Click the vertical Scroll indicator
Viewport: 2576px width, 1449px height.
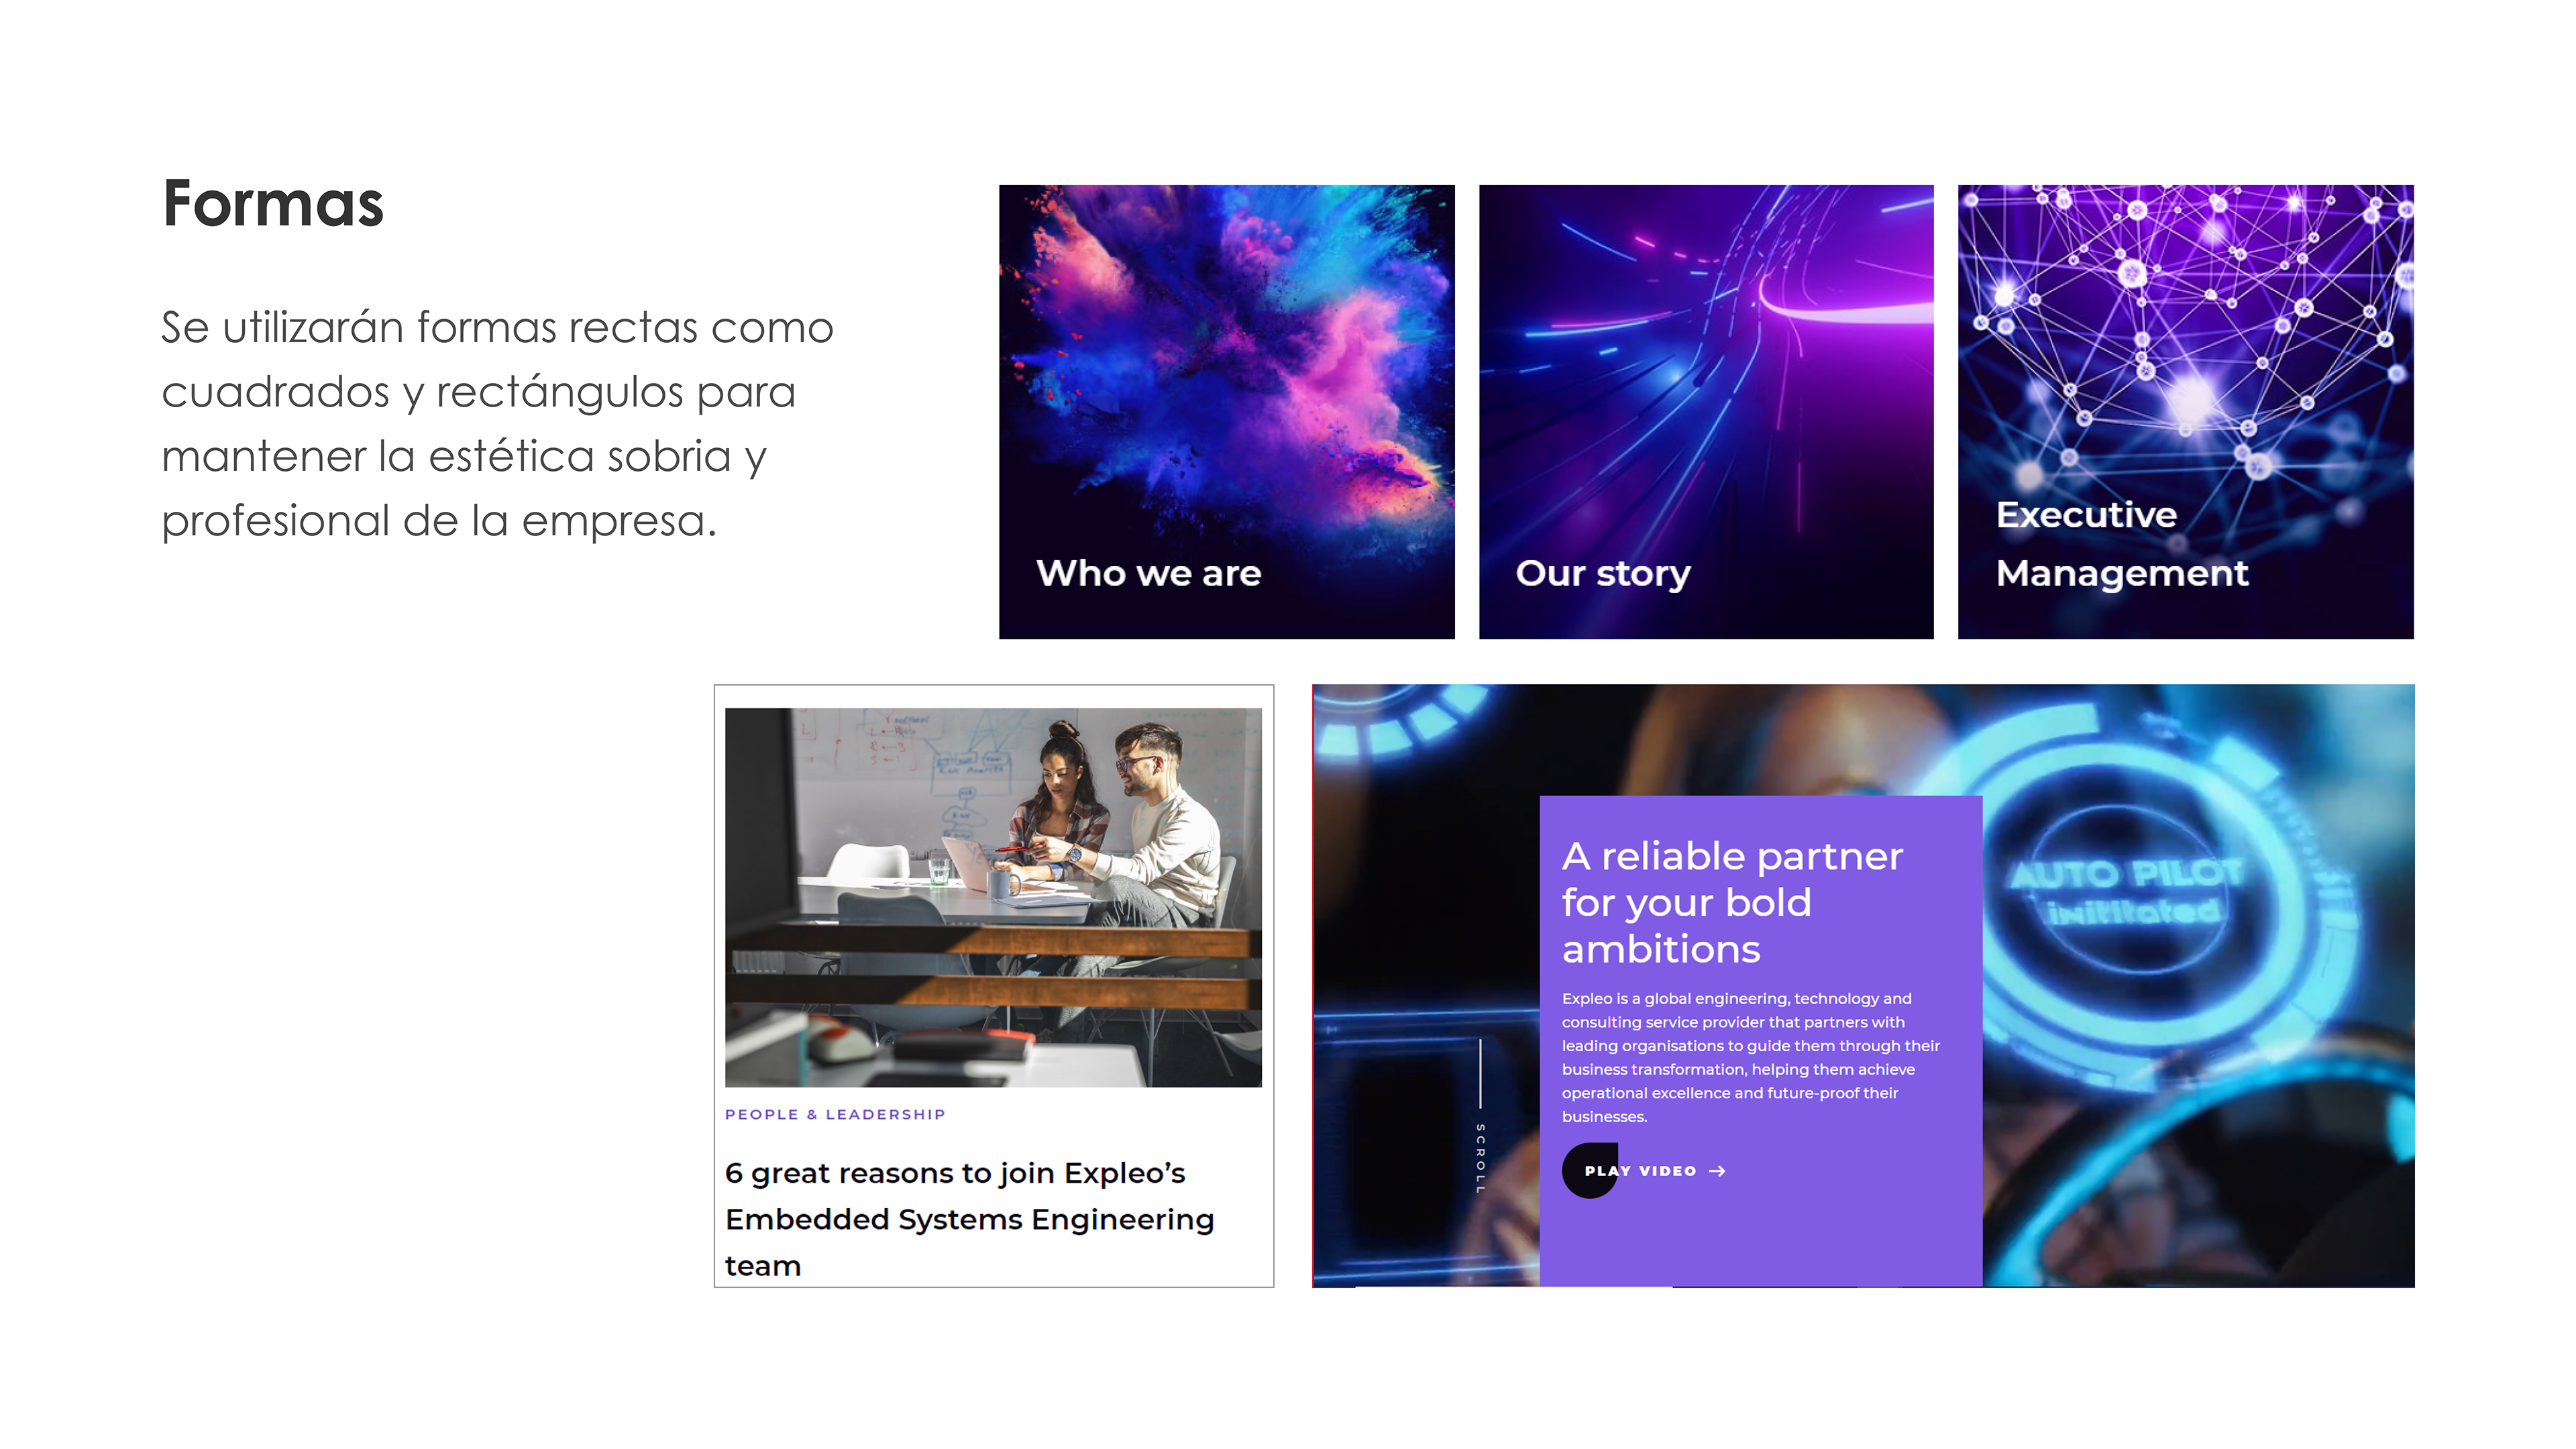point(1480,1117)
